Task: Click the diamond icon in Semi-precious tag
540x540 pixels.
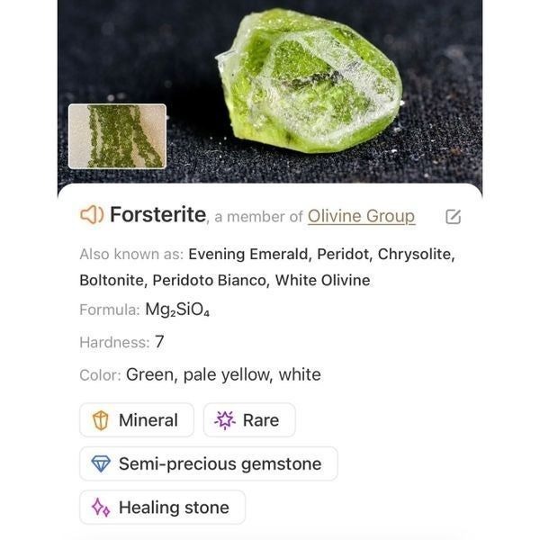Action: (x=101, y=463)
